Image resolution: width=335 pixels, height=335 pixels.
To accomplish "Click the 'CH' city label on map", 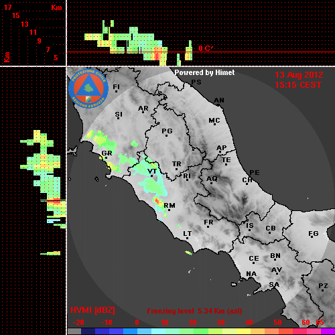I will pos(247,180).
